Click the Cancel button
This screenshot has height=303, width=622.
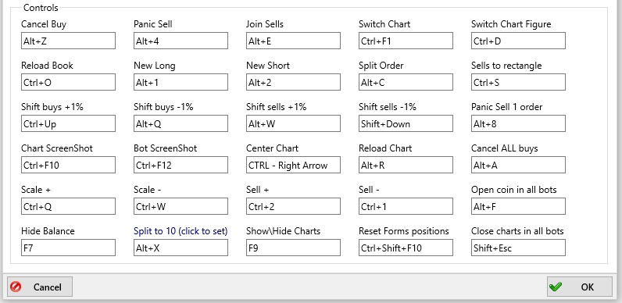coord(40,287)
